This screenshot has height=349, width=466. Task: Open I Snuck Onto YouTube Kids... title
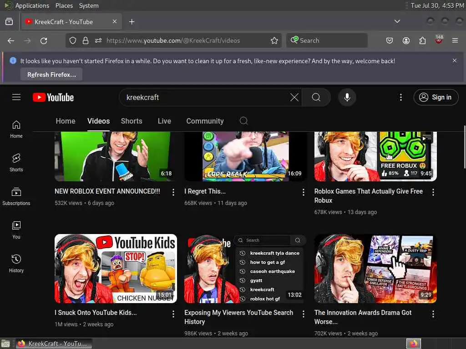[96, 313]
